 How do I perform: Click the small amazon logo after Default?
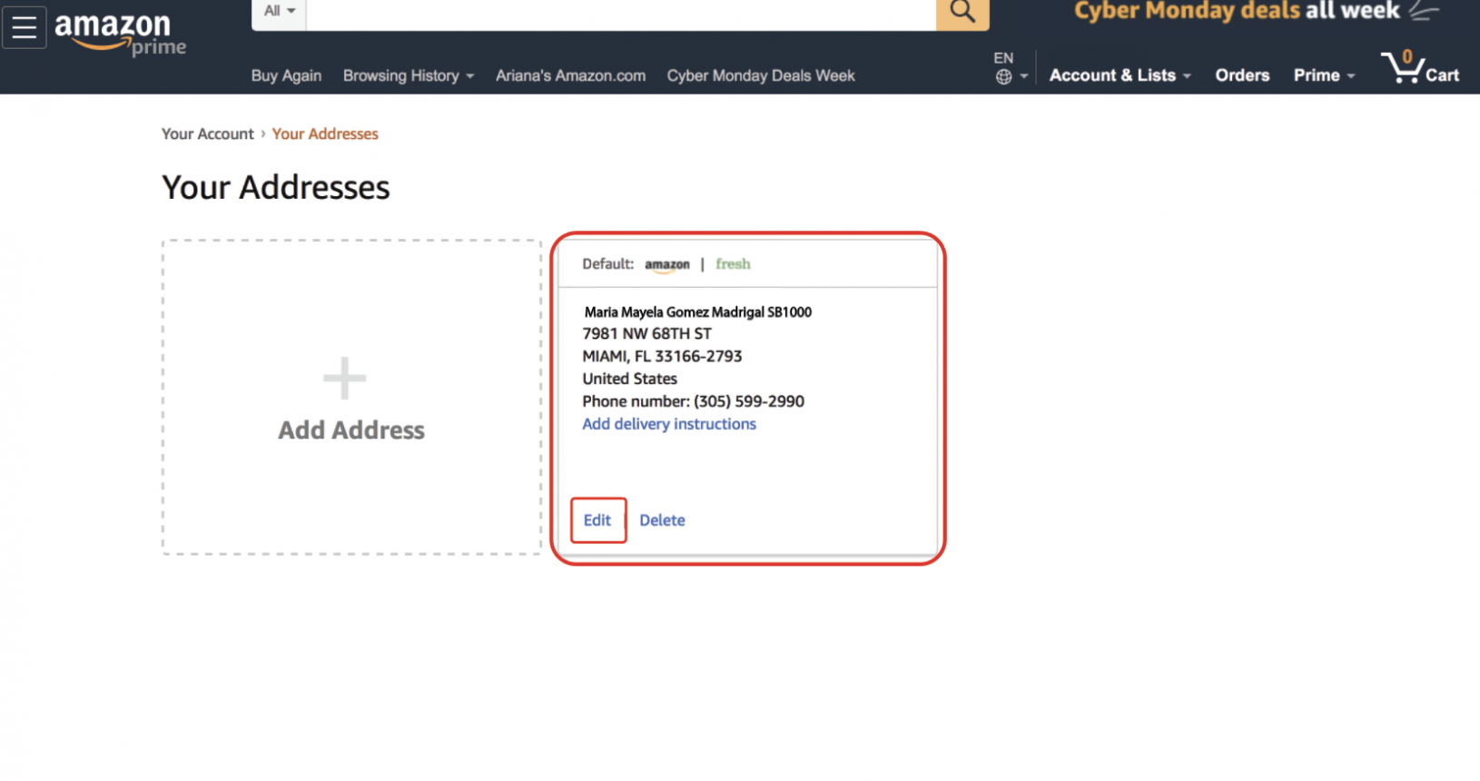[x=667, y=265]
